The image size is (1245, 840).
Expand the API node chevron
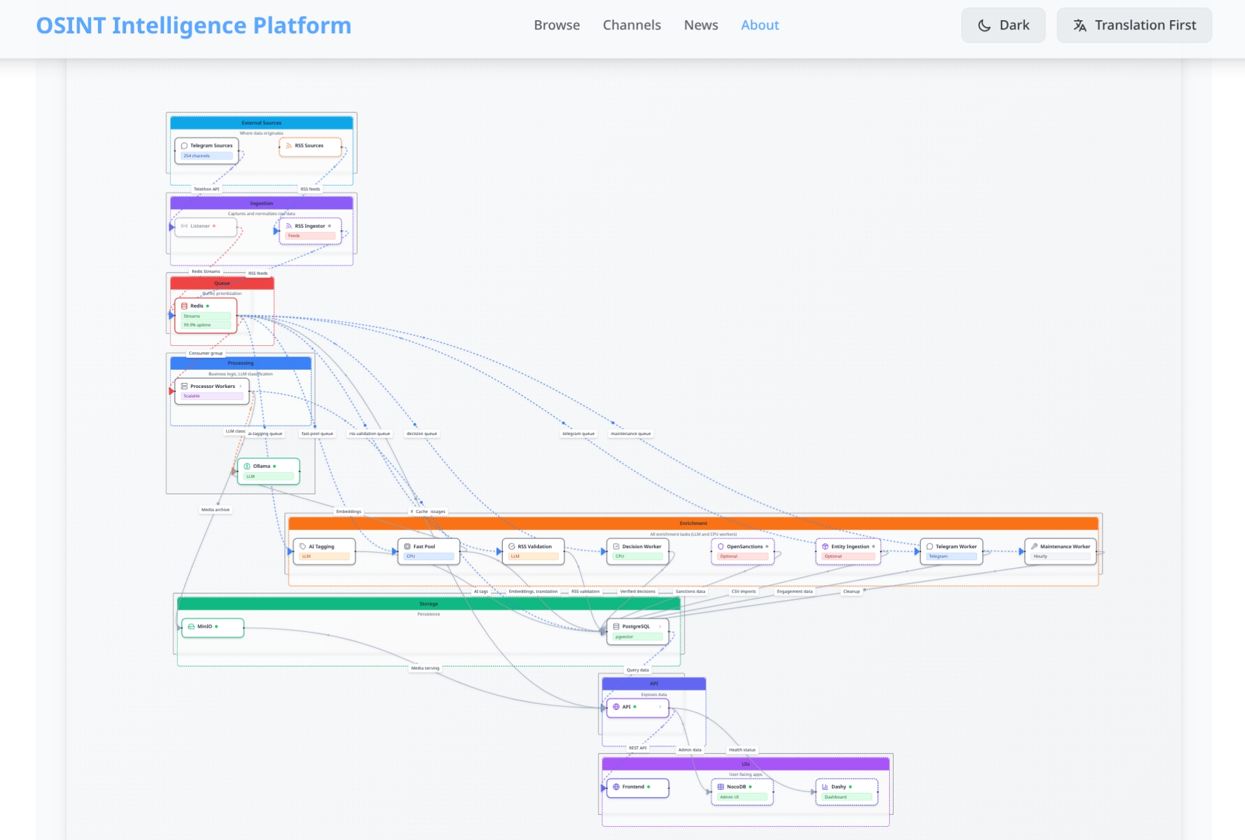[x=660, y=707]
